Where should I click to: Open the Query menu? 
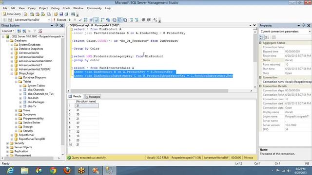click(x=32, y=8)
